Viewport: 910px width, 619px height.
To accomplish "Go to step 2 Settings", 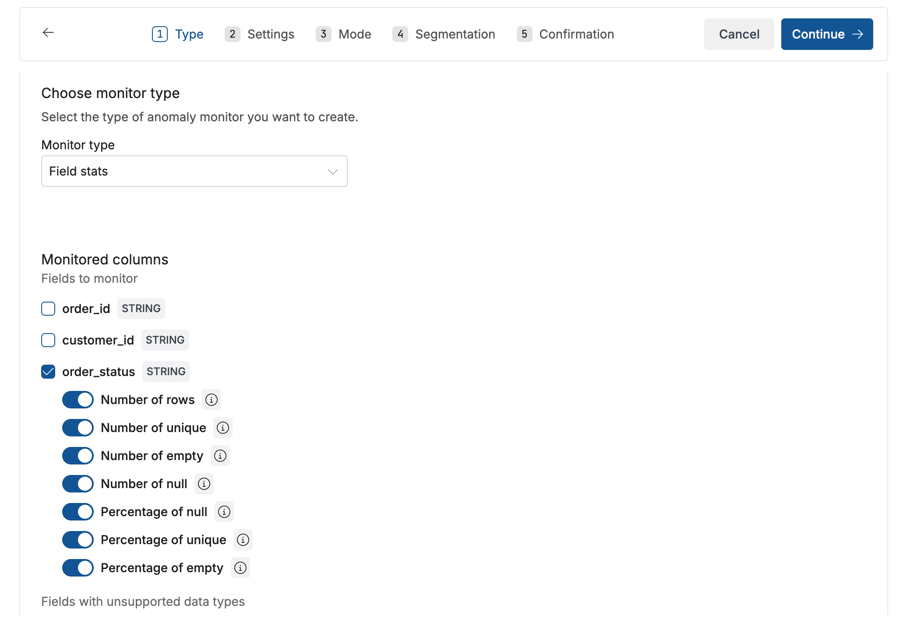I will 259,34.
